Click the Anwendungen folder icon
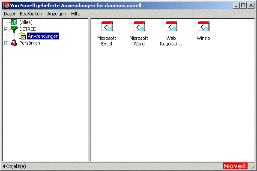This screenshot has width=257, height=171. (22, 36)
